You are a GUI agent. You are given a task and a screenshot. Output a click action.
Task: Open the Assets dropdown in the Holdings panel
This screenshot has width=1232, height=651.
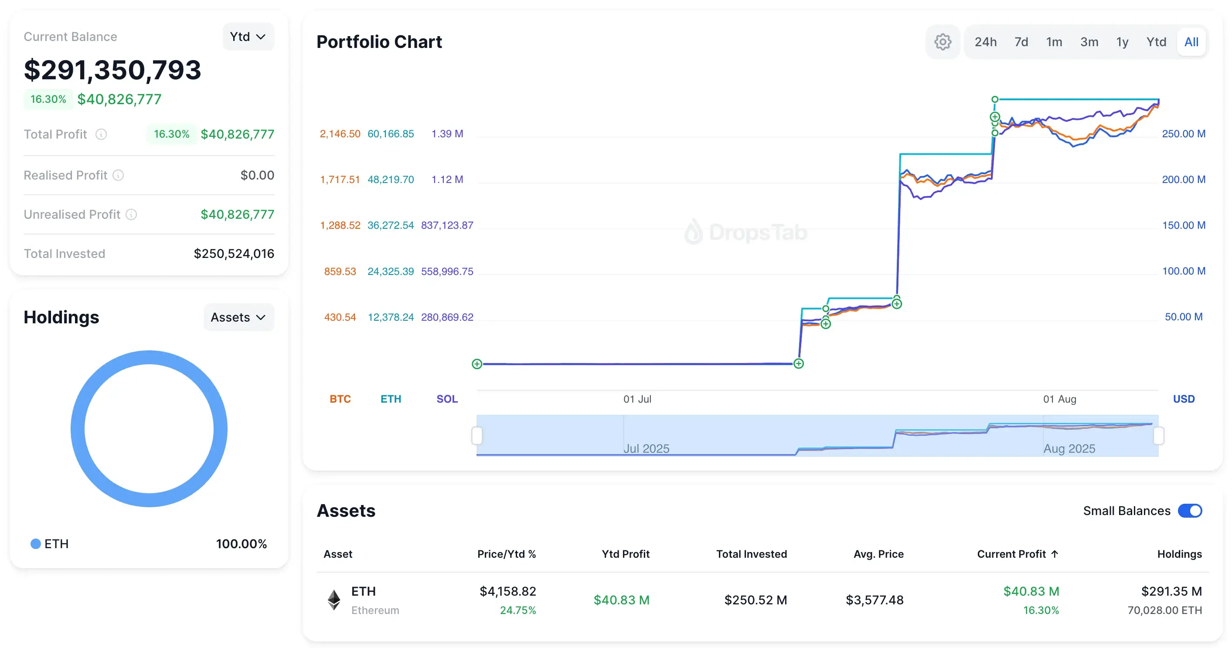click(238, 317)
